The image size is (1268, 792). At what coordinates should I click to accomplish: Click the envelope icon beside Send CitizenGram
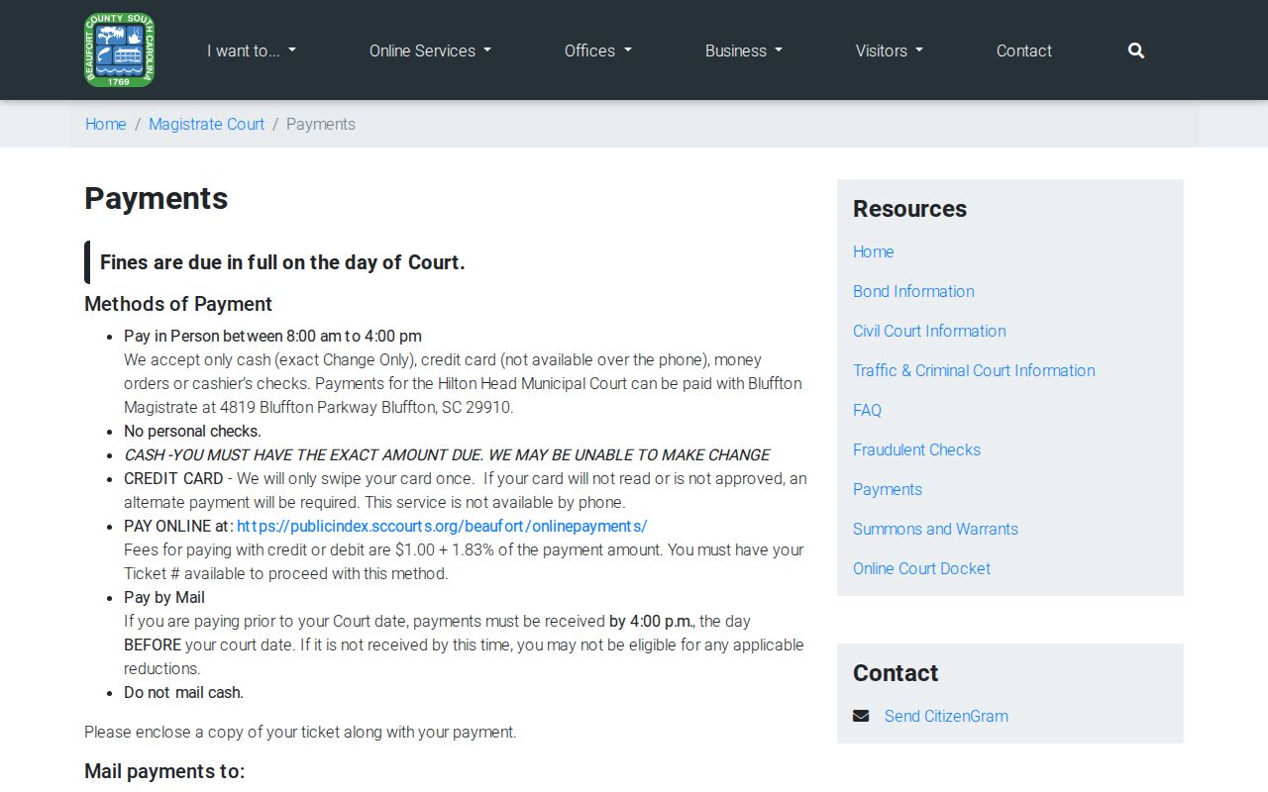click(x=861, y=716)
